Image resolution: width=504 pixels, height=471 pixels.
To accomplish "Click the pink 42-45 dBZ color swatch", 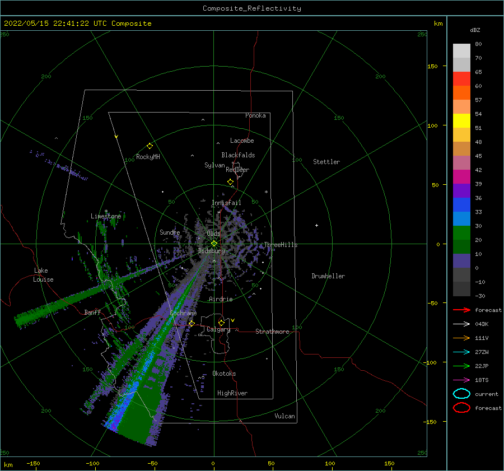I will coord(461,163).
